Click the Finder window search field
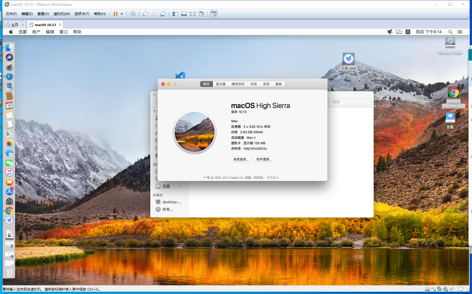Screen dimensions: 472x294 pos(349,102)
